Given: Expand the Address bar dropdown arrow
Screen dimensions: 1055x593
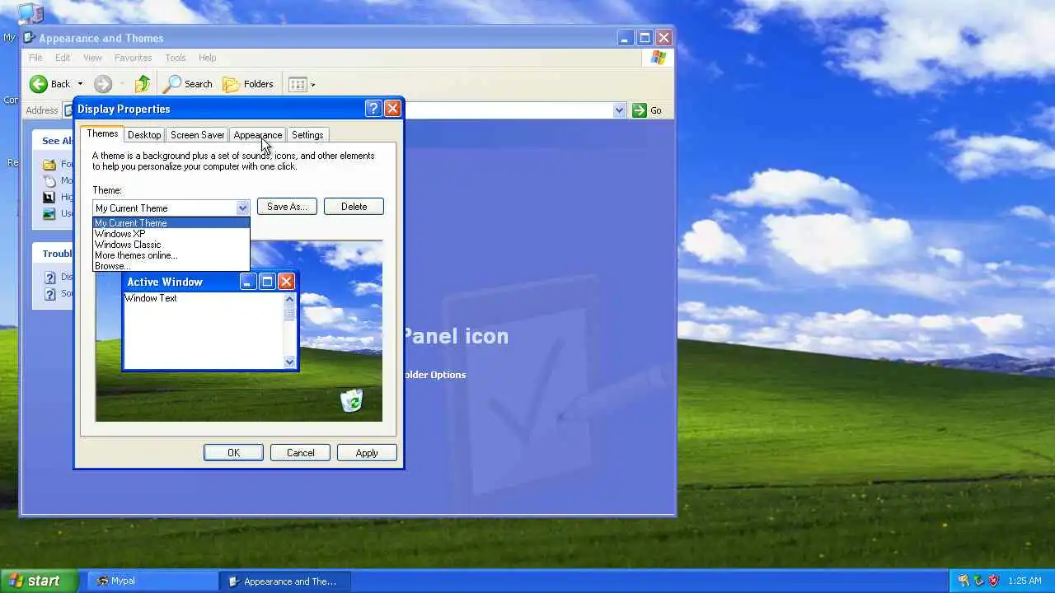Looking at the screenshot, I should pos(619,110).
